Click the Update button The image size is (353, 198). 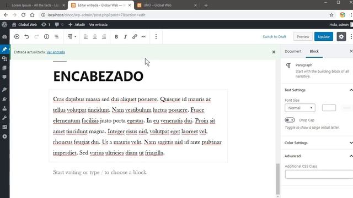tap(324, 37)
